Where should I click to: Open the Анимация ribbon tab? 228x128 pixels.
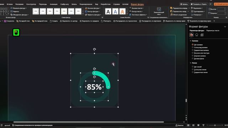pyautogui.click(x=53, y=4)
